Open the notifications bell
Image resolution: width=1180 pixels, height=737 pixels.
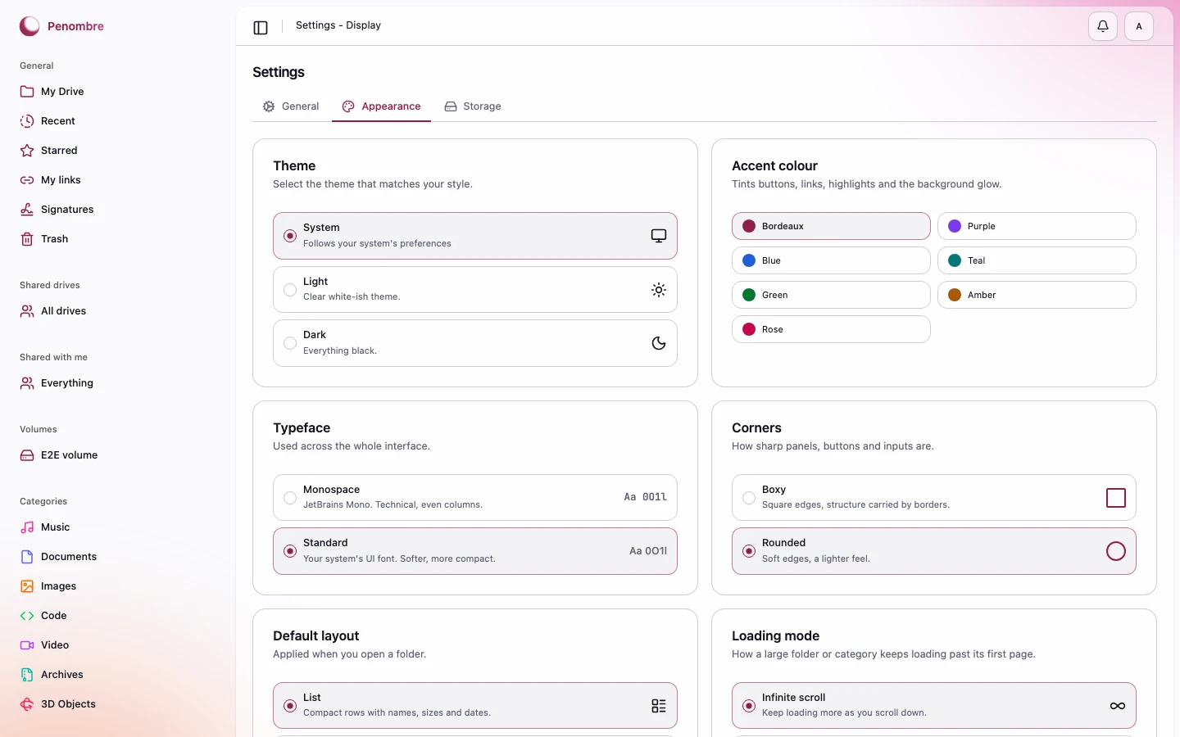tap(1103, 26)
